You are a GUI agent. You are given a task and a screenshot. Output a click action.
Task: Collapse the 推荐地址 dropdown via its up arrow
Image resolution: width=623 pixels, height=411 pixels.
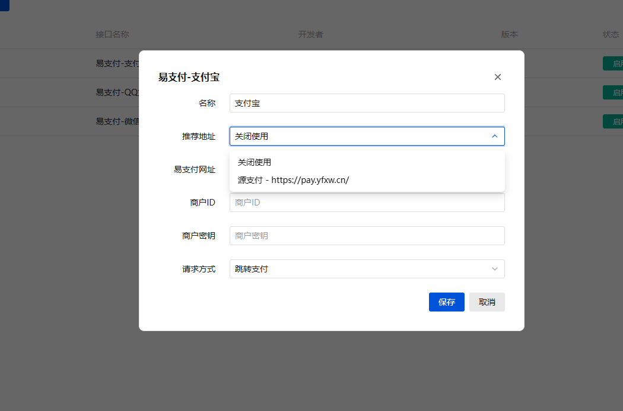tap(495, 136)
